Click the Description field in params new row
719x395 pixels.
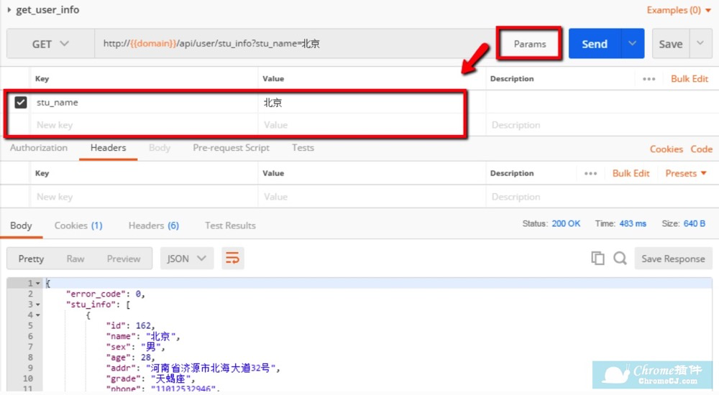click(602, 125)
